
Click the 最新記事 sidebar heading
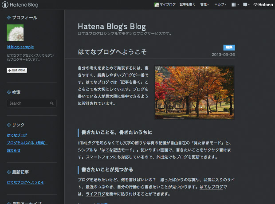20,172
